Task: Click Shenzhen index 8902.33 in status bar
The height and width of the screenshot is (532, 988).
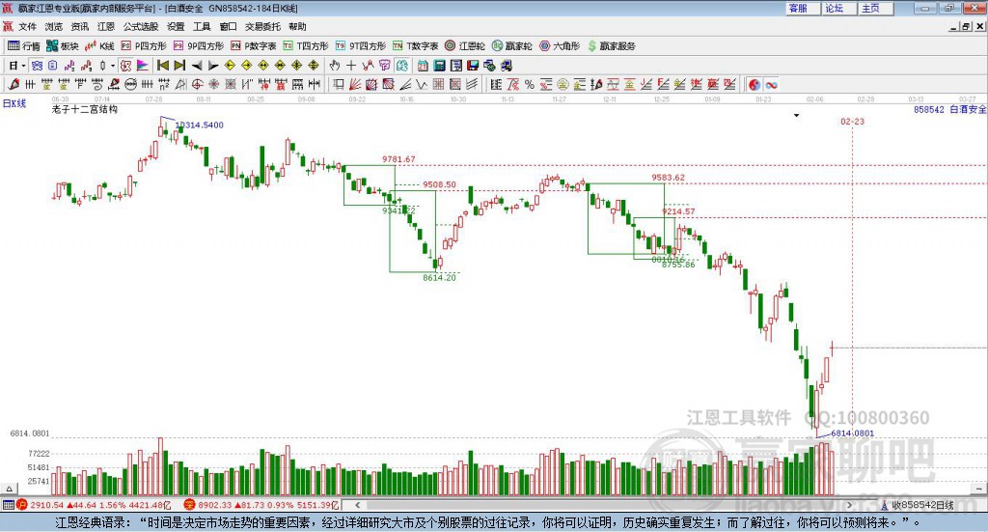Action: pyautogui.click(x=214, y=505)
